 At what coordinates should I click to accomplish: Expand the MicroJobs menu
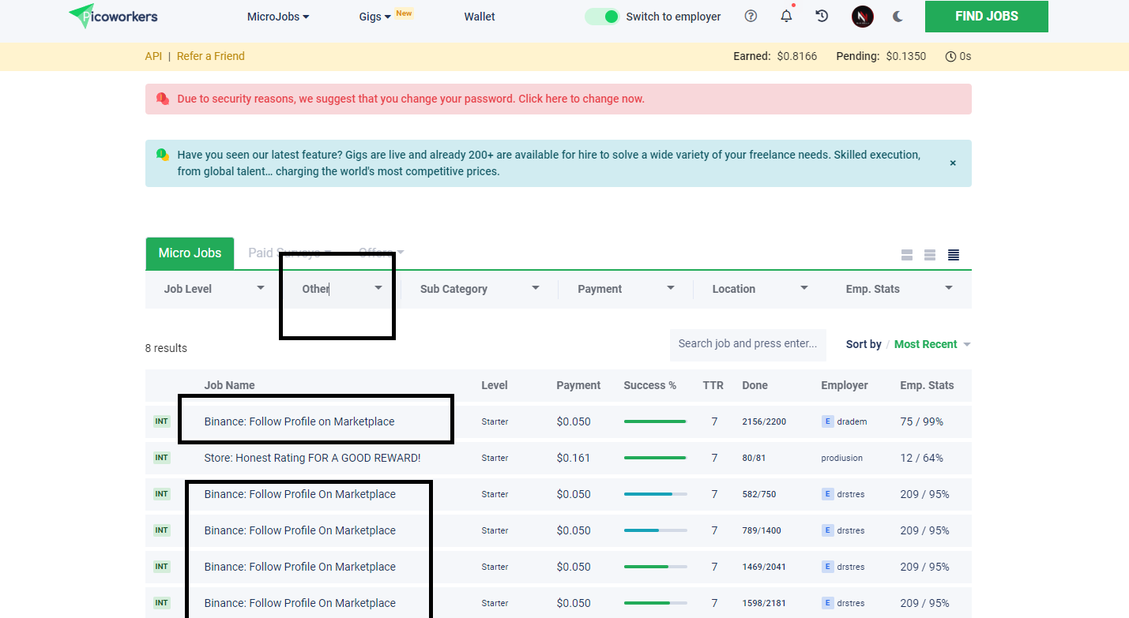[x=278, y=17]
